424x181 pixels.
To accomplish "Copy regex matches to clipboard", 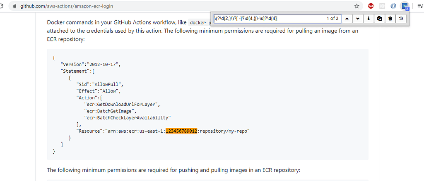I will pos(379,19).
